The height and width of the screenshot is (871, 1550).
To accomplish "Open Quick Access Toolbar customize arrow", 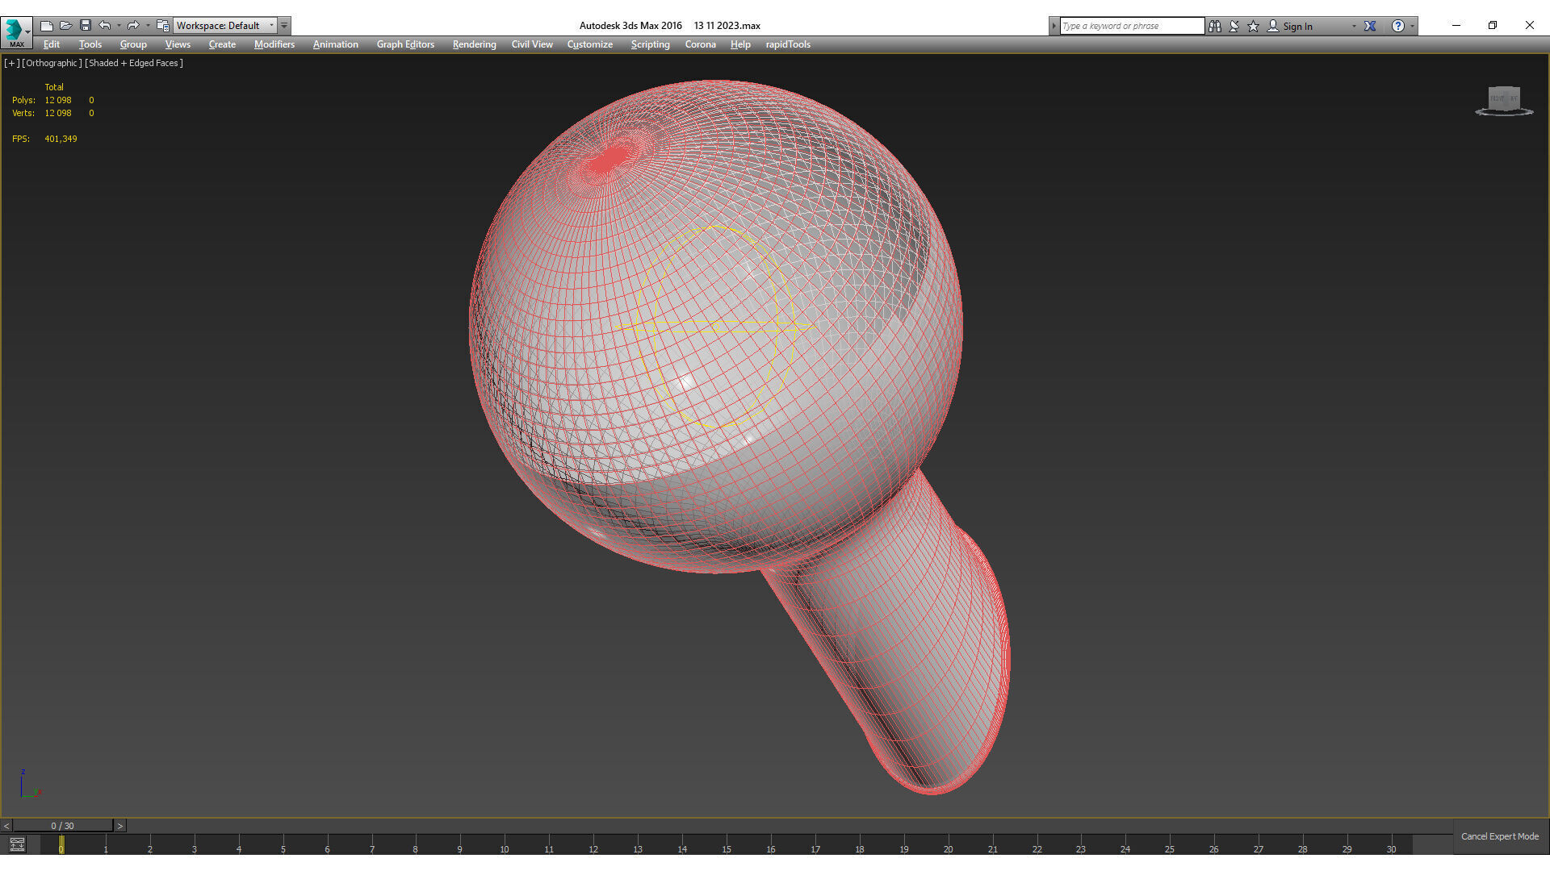I will tap(284, 26).
